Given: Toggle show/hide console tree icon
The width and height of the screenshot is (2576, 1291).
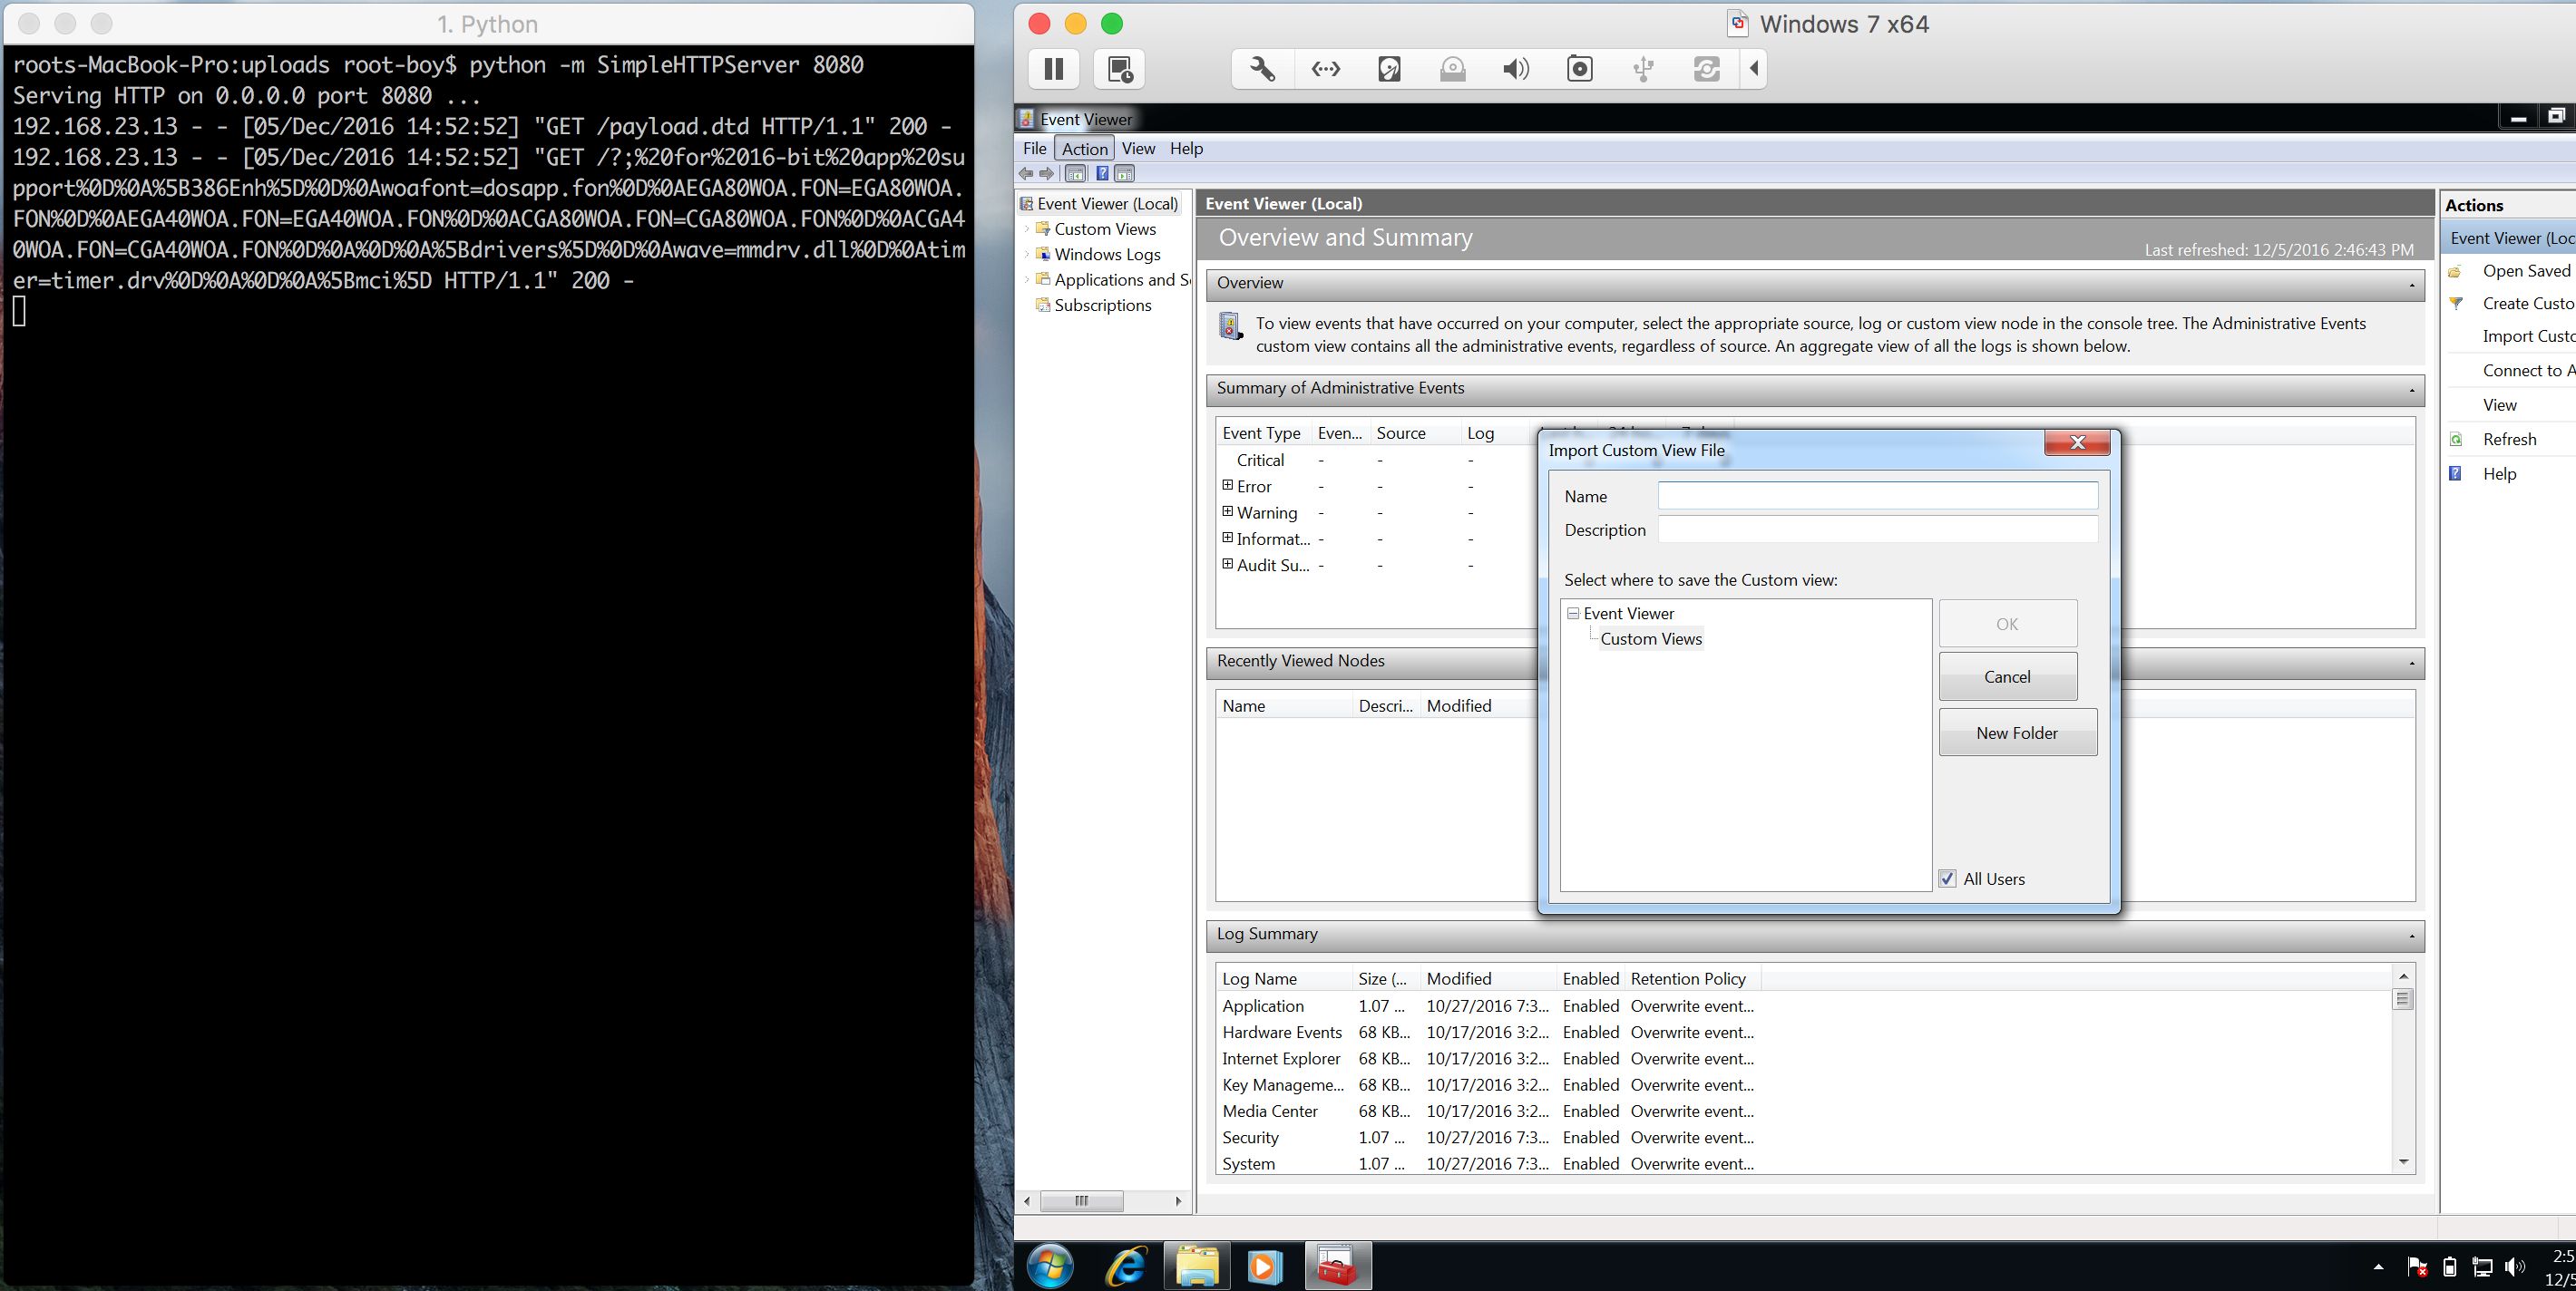Looking at the screenshot, I should tap(1075, 174).
